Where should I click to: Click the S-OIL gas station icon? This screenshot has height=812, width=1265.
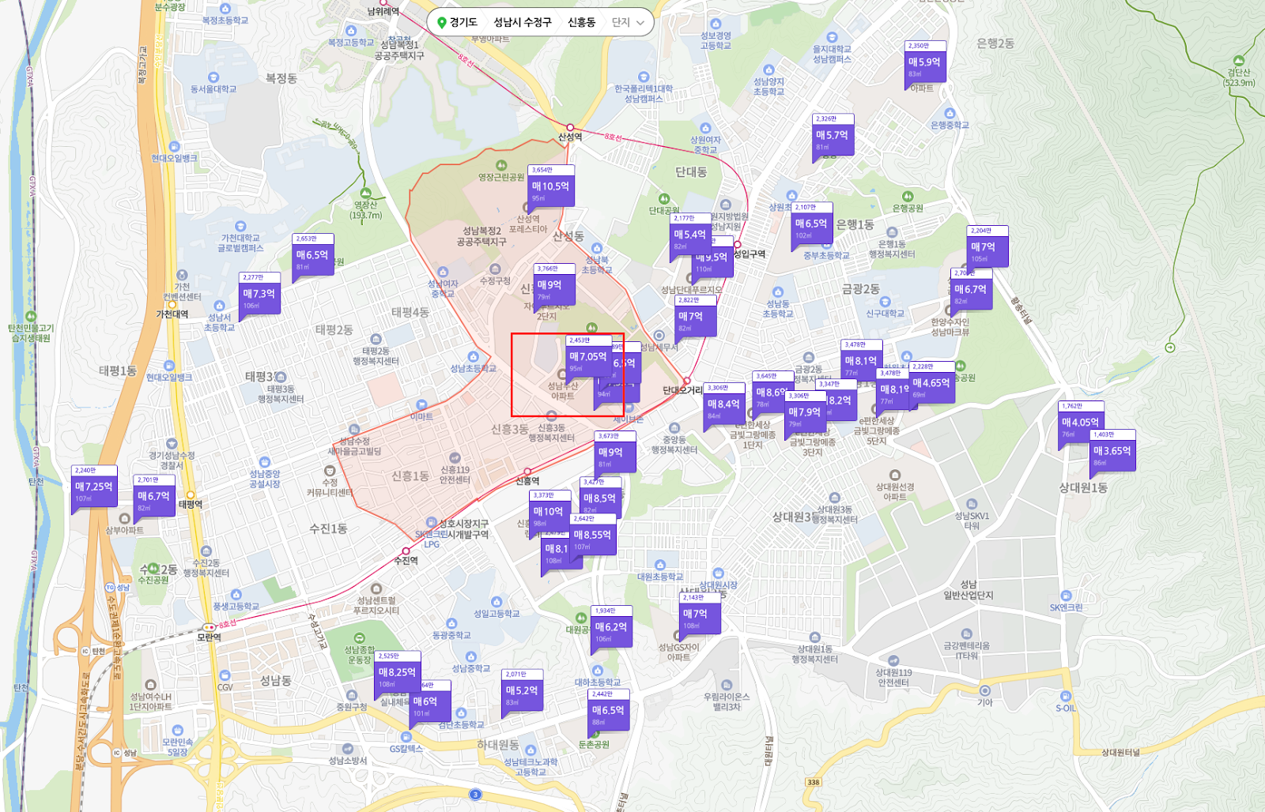pos(1066,697)
